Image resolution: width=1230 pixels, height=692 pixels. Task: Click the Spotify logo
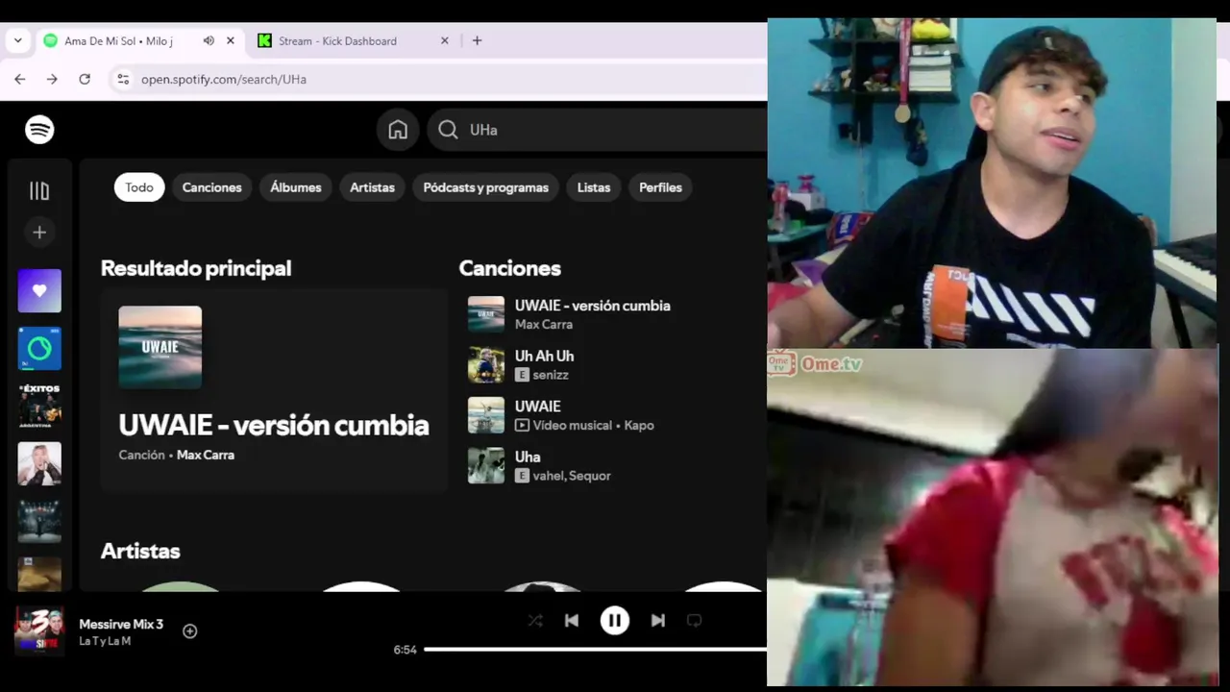[39, 130]
